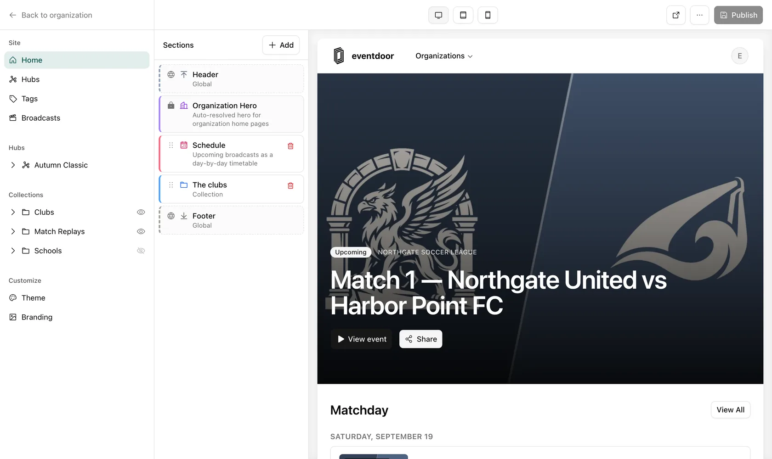772x459 pixels.
Task: Switch to mobile preview mode
Action: pos(488,15)
